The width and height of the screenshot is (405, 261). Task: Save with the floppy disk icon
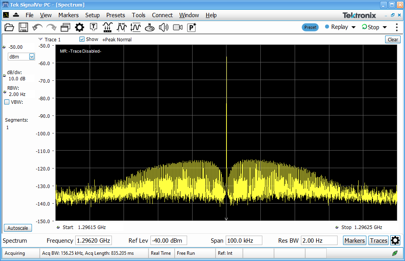coord(23,27)
